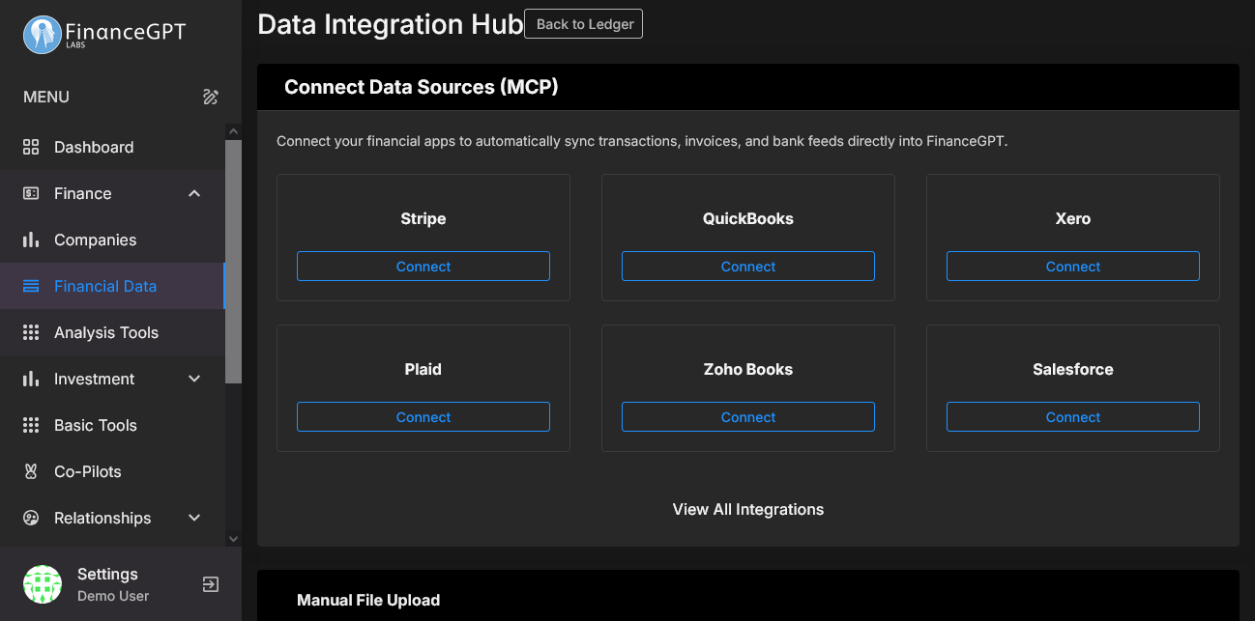Open Analysis Tools via its grid icon
The image size is (1255, 621).
(29, 332)
